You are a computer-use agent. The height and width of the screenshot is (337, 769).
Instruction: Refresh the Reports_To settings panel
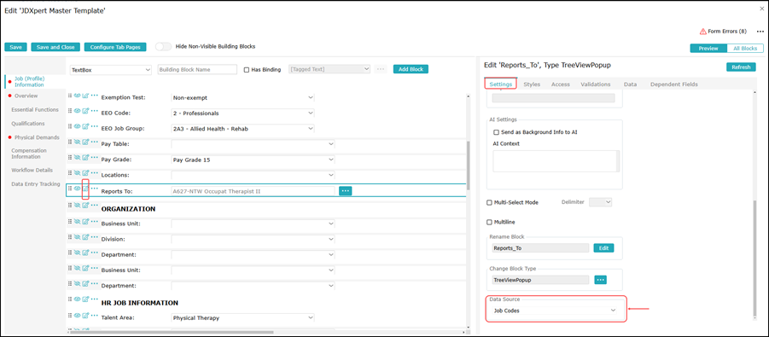741,67
